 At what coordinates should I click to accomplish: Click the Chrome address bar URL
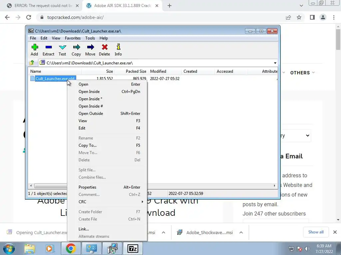pyautogui.click(x=75, y=17)
